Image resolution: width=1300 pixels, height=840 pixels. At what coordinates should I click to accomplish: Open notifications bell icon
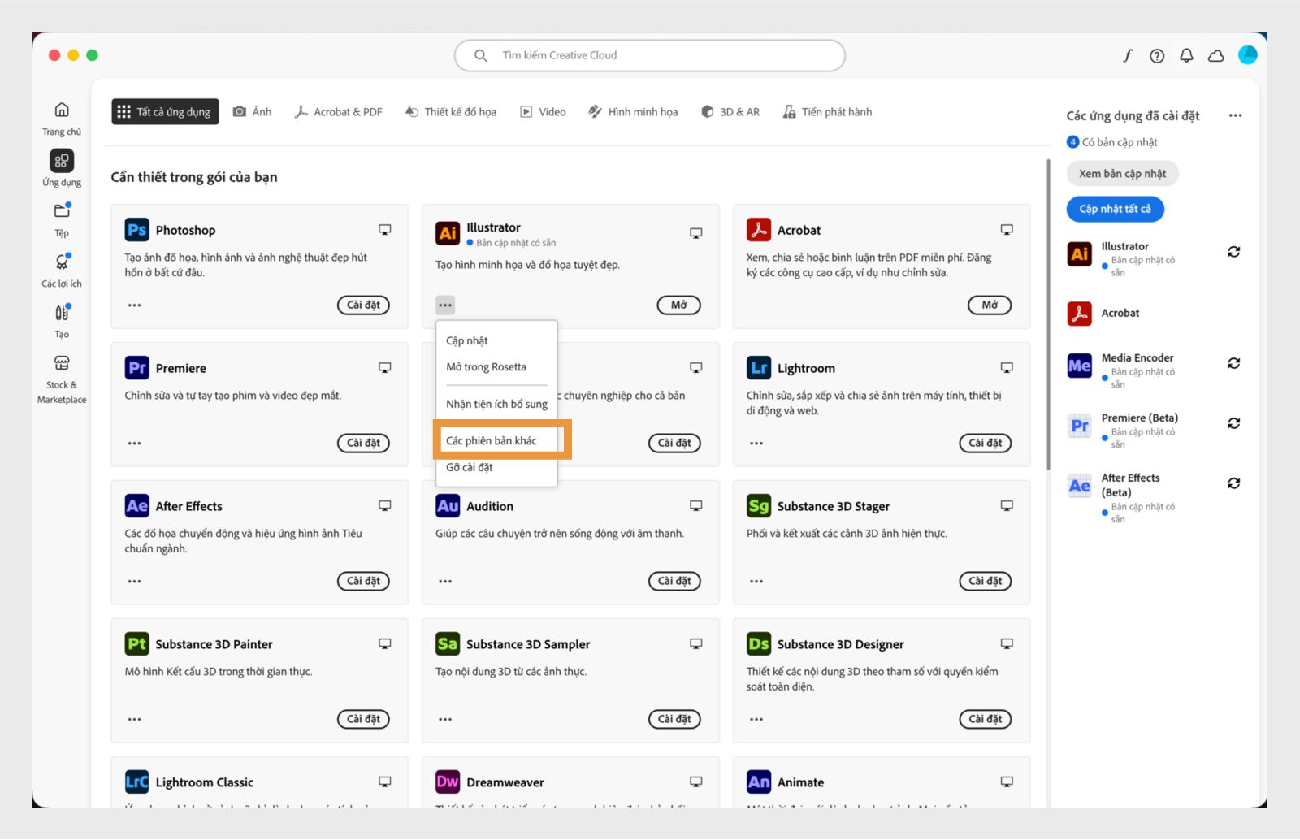[1186, 55]
